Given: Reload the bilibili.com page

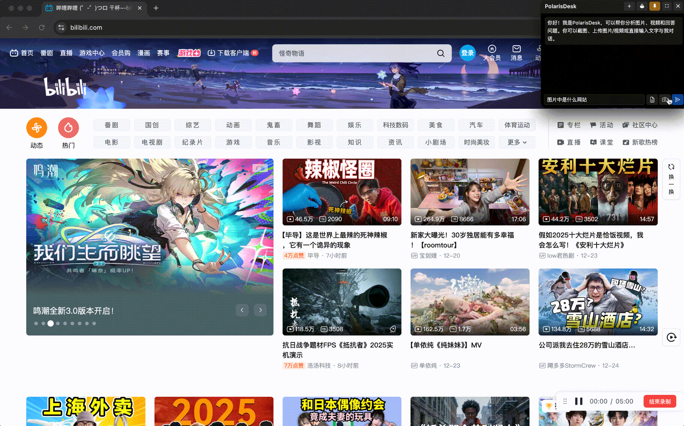Looking at the screenshot, I should [42, 27].
